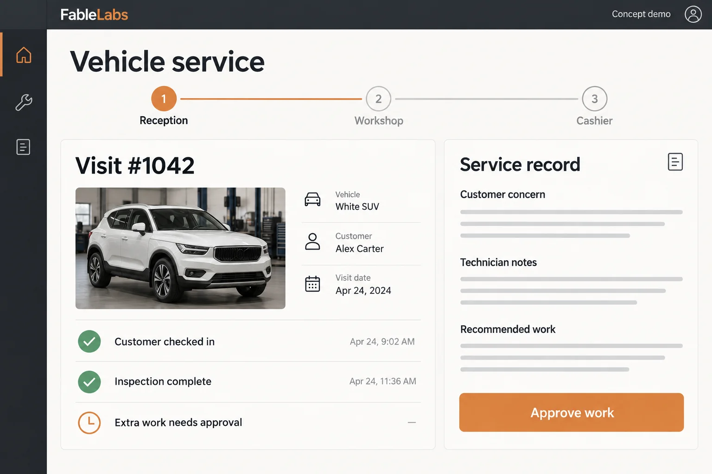Click the car icon beside Vehicle
The height and width of the screenshot is (474, 712).
point(312,200)
